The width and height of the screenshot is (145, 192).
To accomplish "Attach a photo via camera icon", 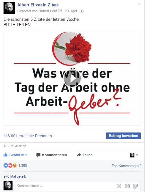I will pyautogui.click(x=127, y=186).
